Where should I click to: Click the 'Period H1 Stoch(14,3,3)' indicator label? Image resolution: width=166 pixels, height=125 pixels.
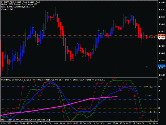point(74,80)
